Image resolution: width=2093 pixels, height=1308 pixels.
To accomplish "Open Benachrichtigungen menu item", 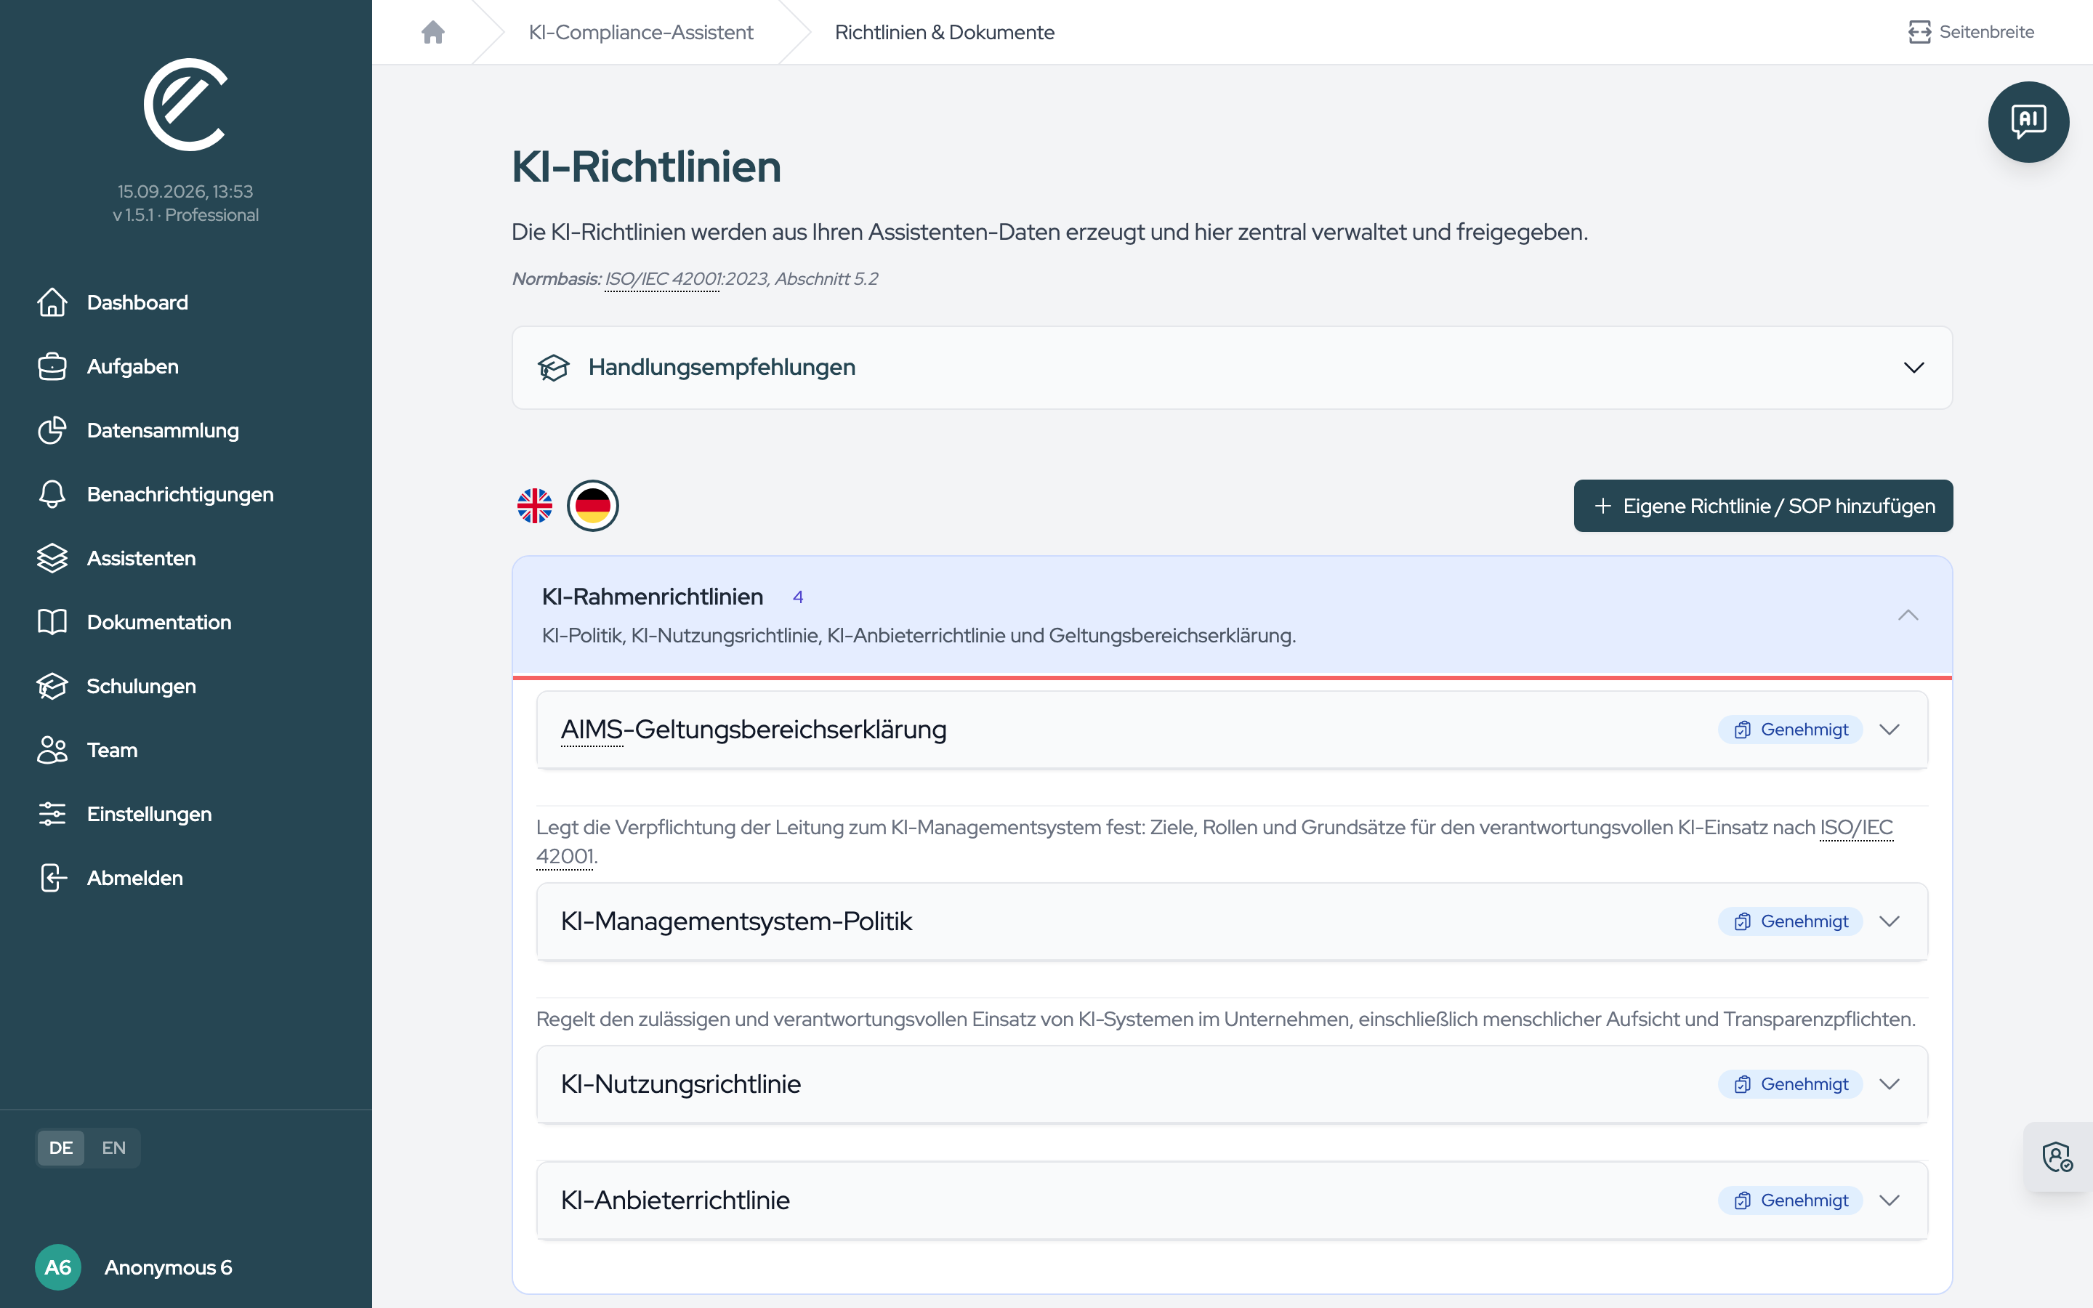I will point(186,494).
